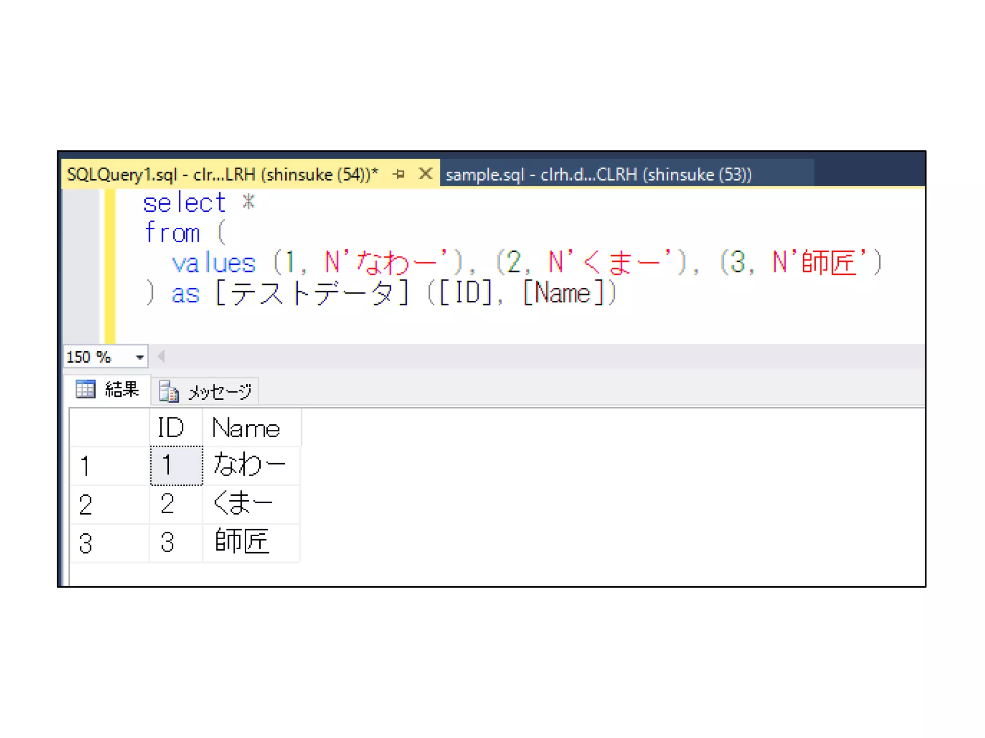Image resolution: width=985 pixels, height=738 pixels.
Task: Open the 結果 results tab
Action: tap(122, 389)
